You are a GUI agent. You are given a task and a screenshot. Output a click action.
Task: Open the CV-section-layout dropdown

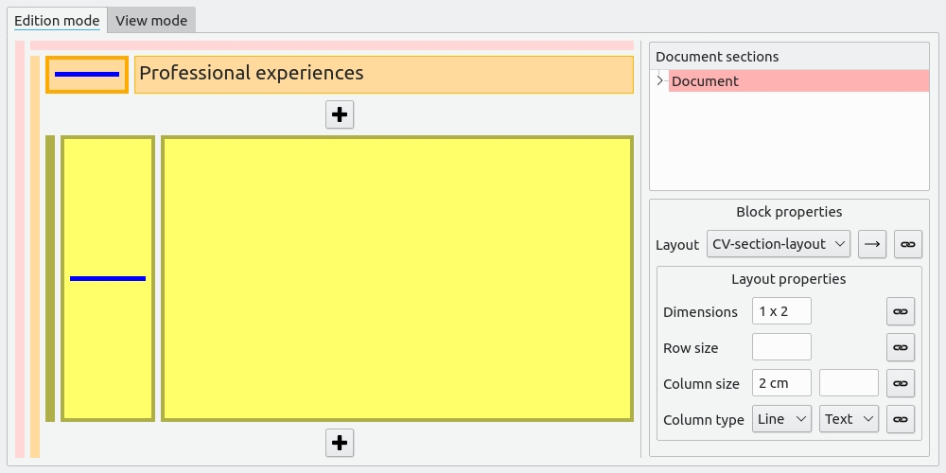pos(779,244)
